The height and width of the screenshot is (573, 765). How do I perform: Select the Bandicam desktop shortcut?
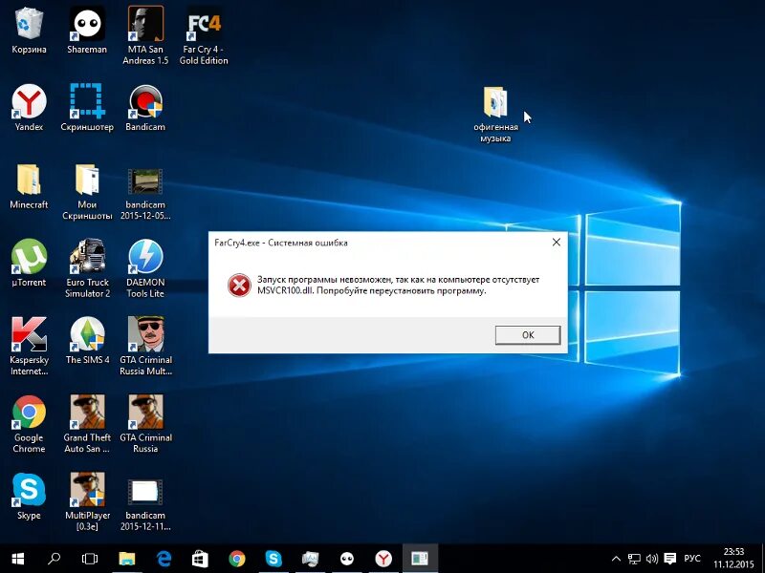pyautogui.click(x=145, y=108)
